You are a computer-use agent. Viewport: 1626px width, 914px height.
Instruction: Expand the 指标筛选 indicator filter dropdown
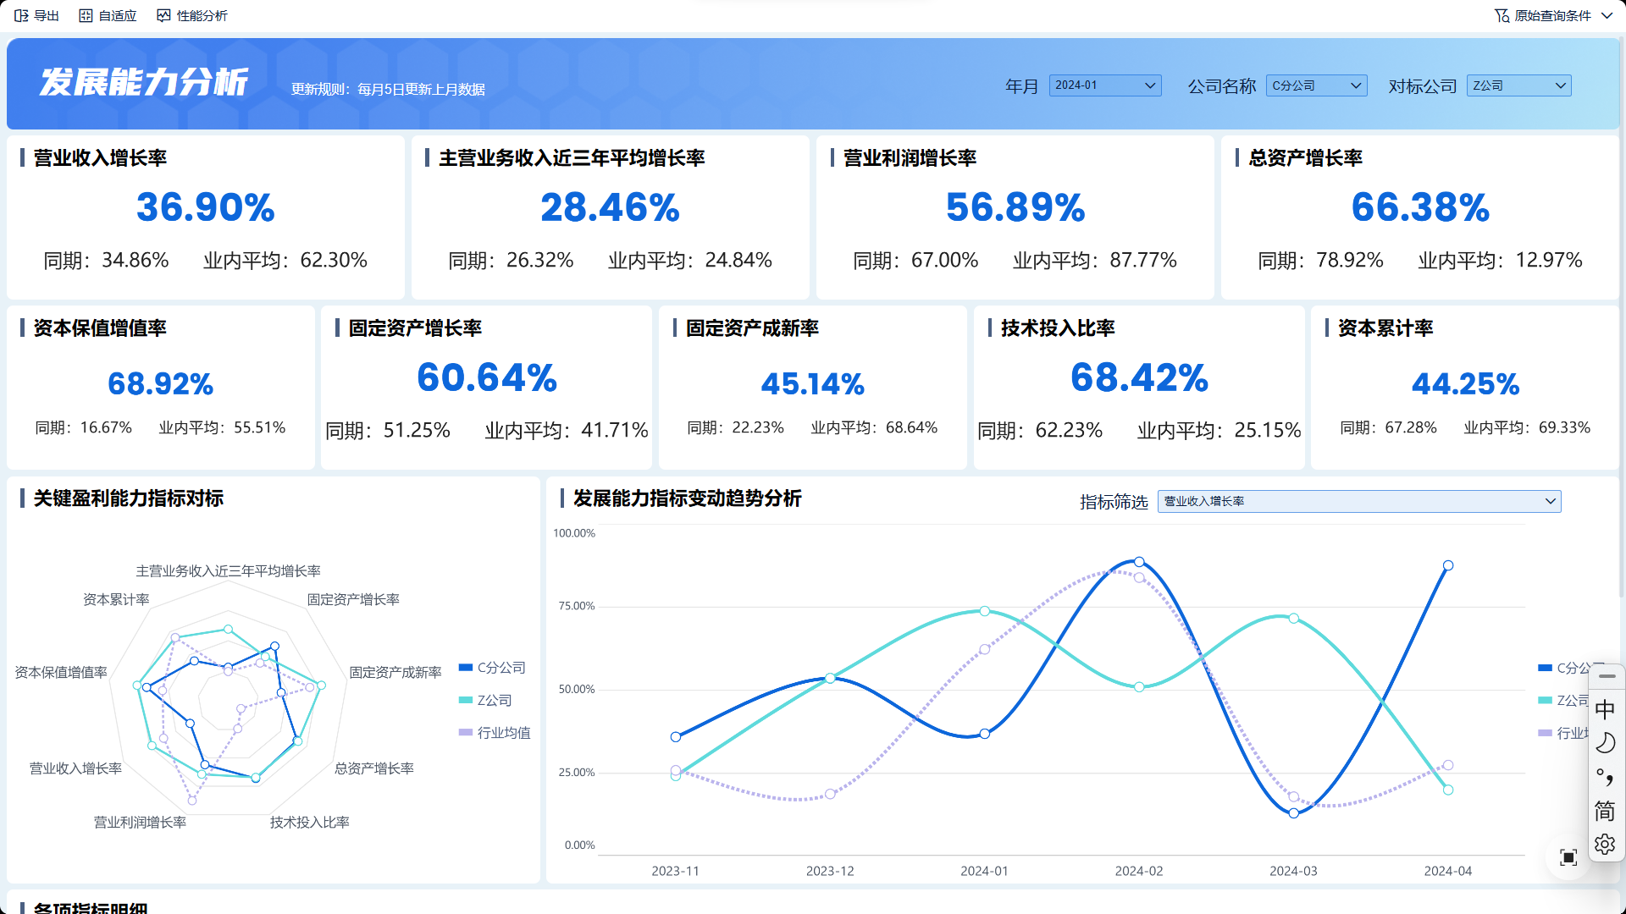(x=1358, y=501)
